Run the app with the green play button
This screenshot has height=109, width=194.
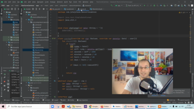pos(144,5)
